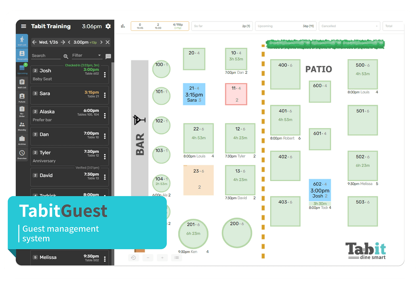420x289 pixels.
Task: Open the Upcoming summary box
Action: (286, 26)
